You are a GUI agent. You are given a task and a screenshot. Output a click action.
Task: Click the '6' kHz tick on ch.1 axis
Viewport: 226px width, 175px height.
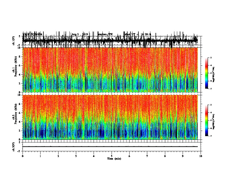[x=20, y=65]
